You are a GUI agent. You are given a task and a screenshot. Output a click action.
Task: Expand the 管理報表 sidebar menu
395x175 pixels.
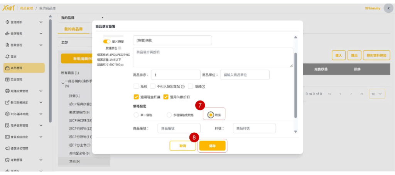tap(41, 34)
